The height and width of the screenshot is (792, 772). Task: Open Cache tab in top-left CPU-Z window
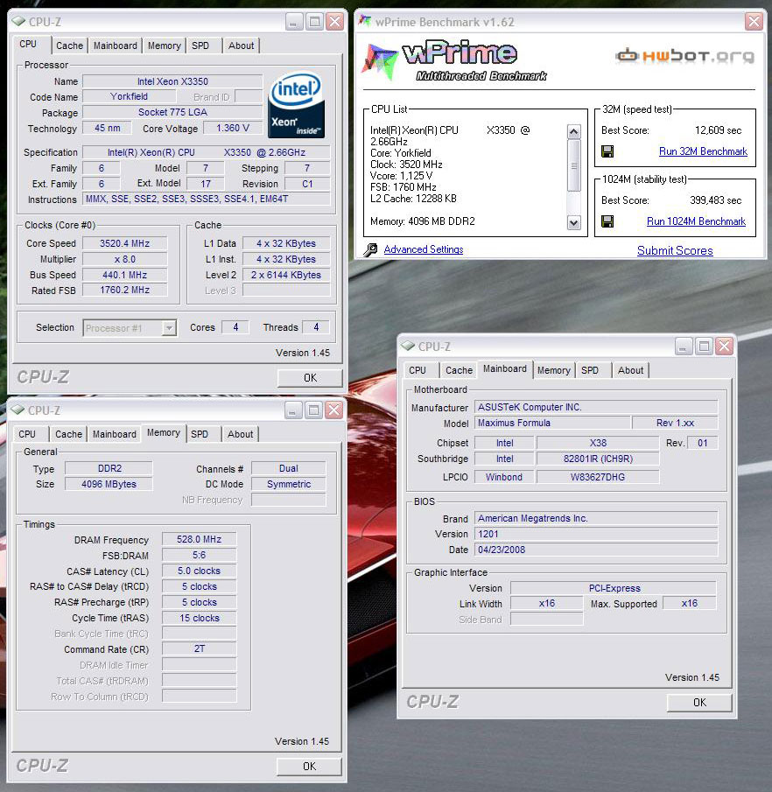pos(69,46)
